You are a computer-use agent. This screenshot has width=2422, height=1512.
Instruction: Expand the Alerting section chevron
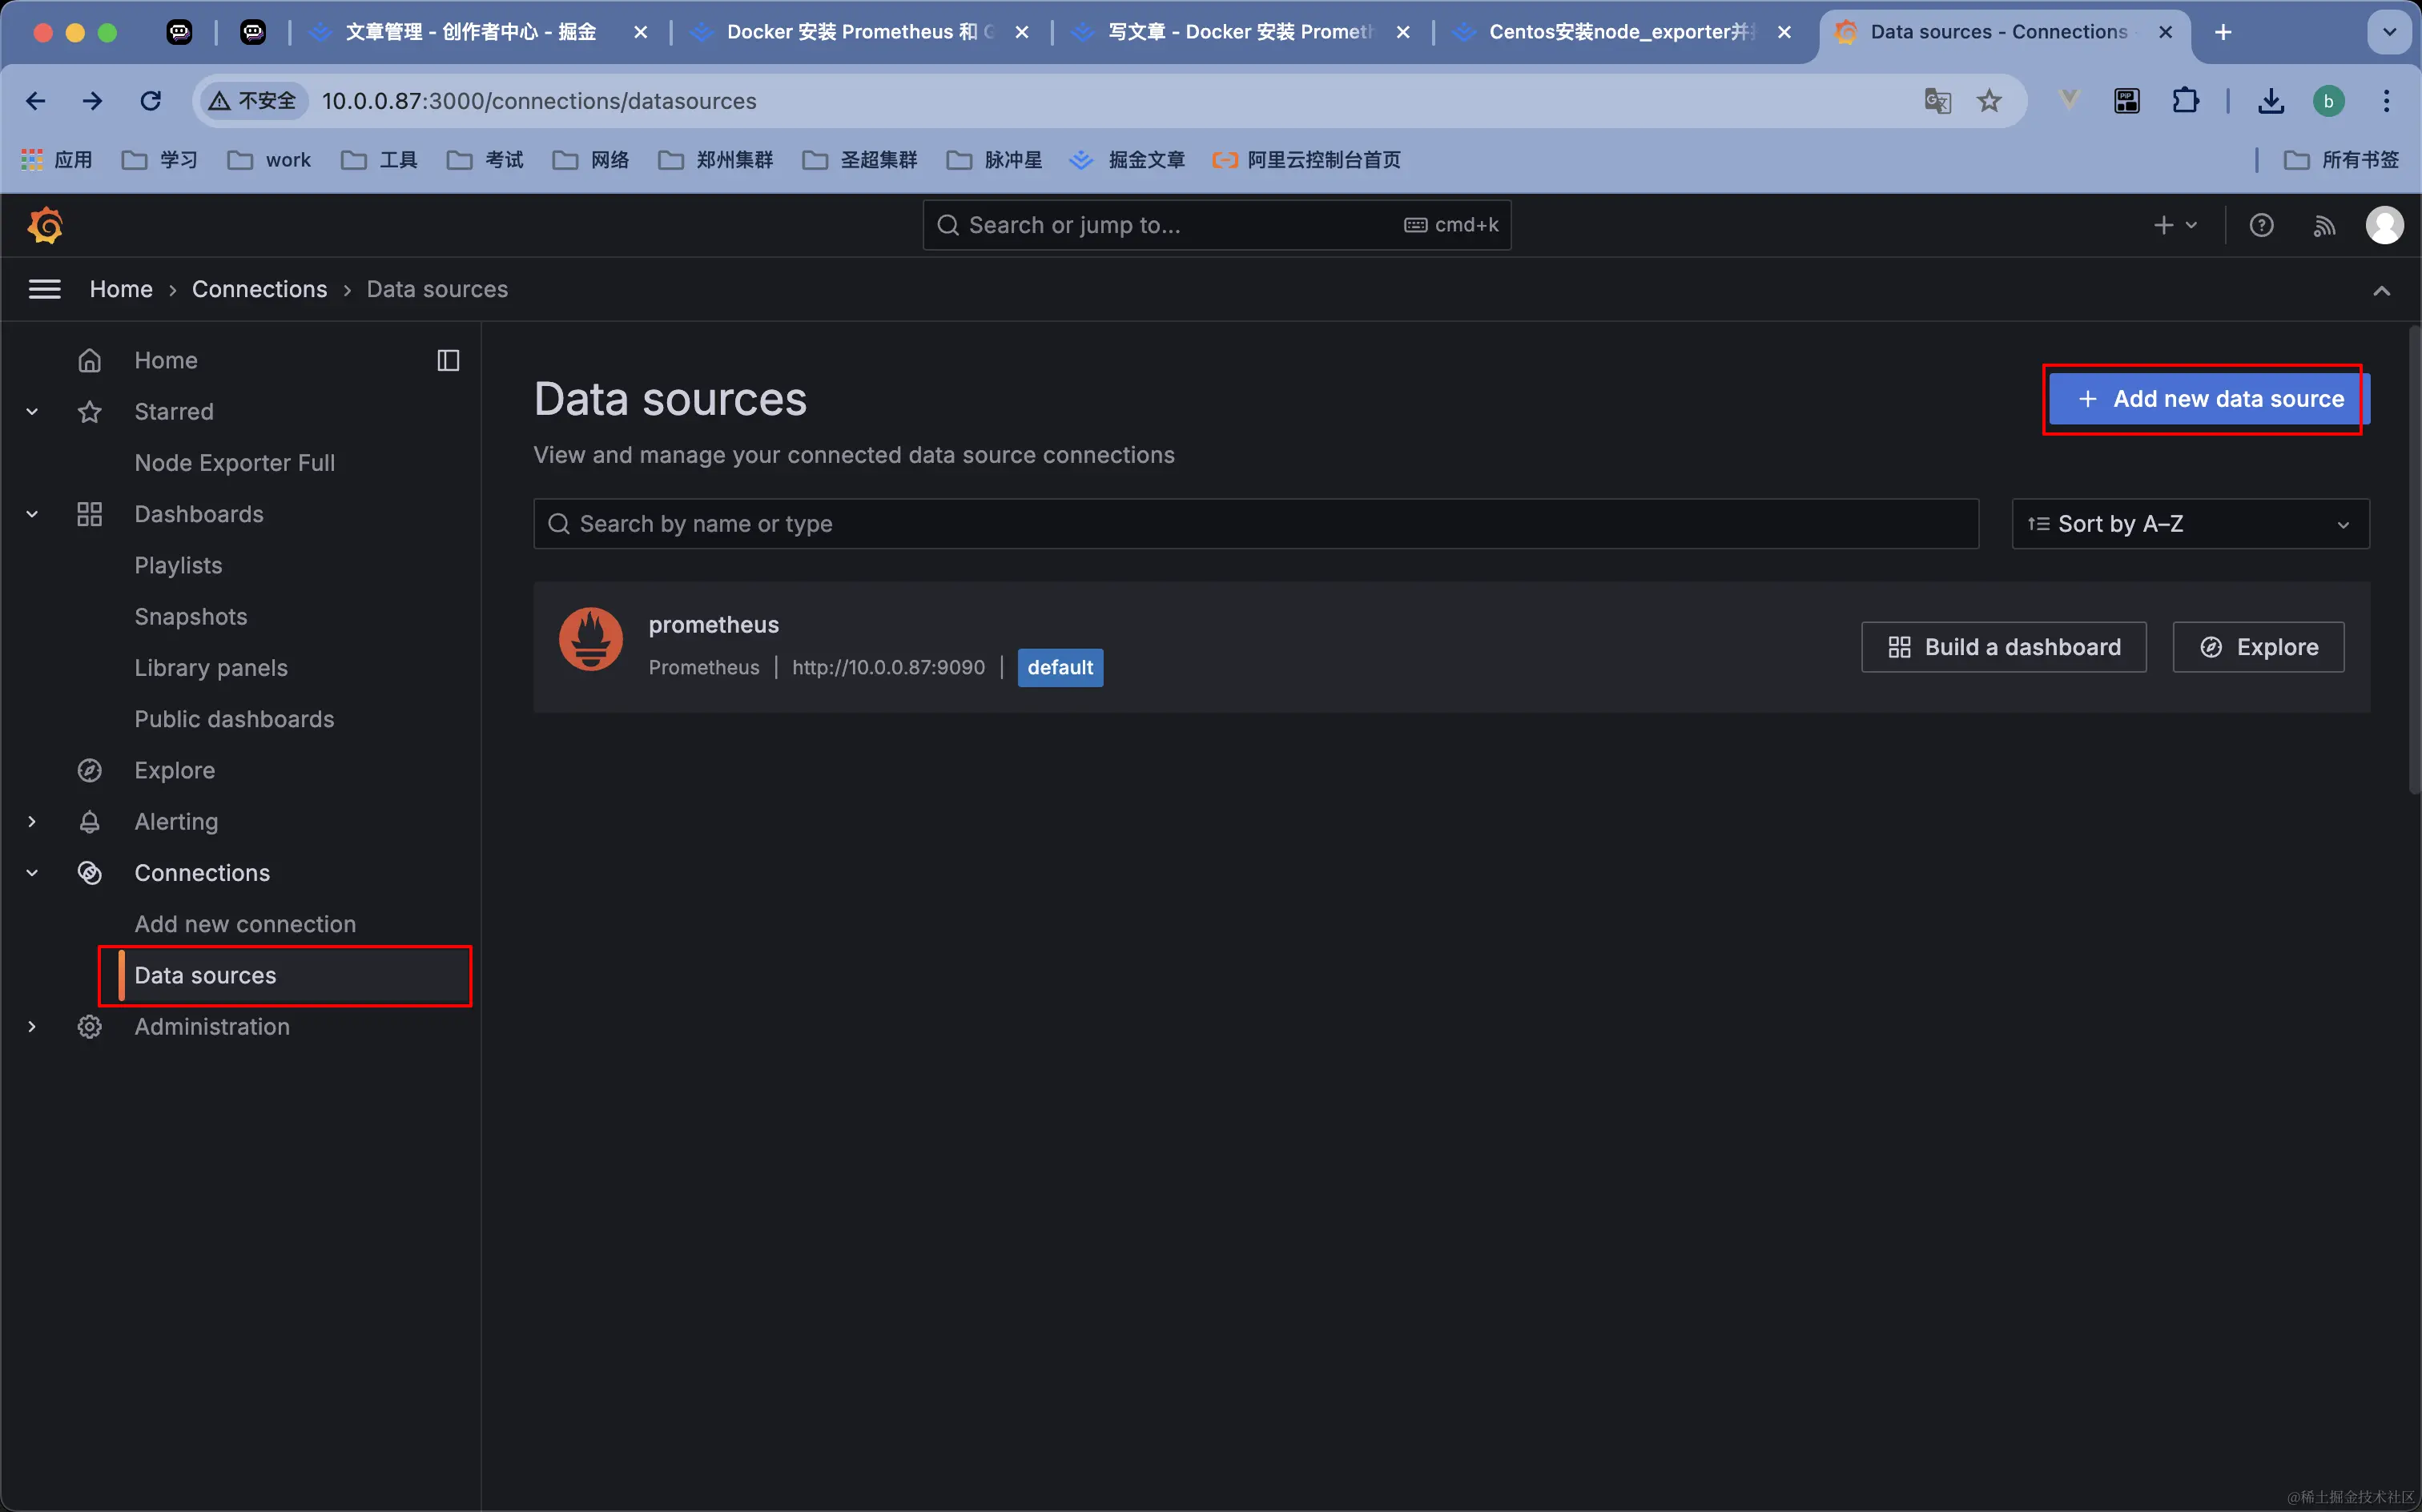pyautogui.click(x=32, y=821)
